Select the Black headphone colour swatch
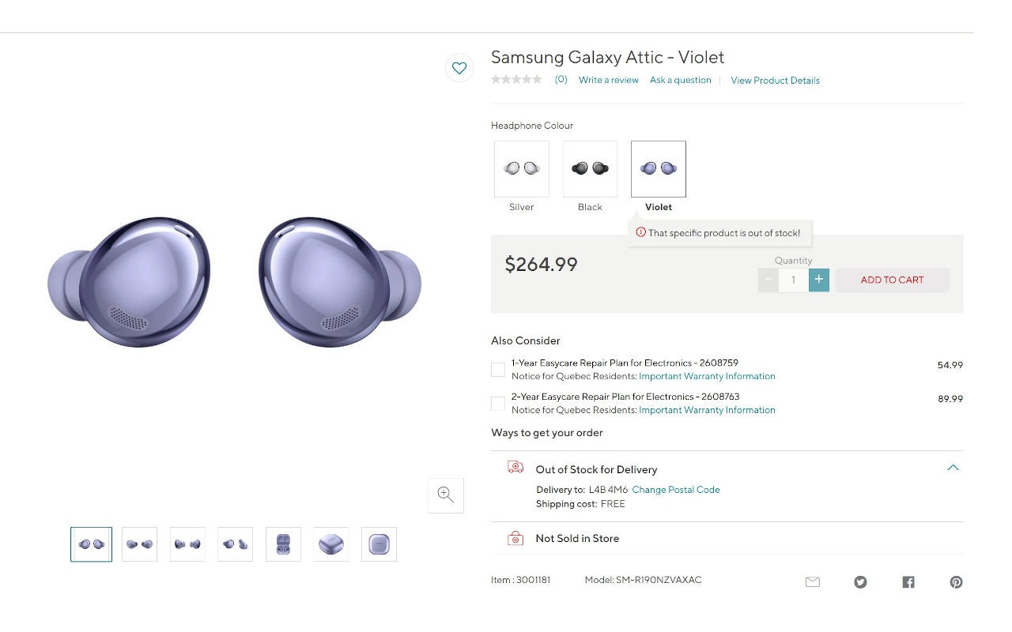The width and height of the screenshot is (1012, 632). pyautogui.click(x=590, y=169)
